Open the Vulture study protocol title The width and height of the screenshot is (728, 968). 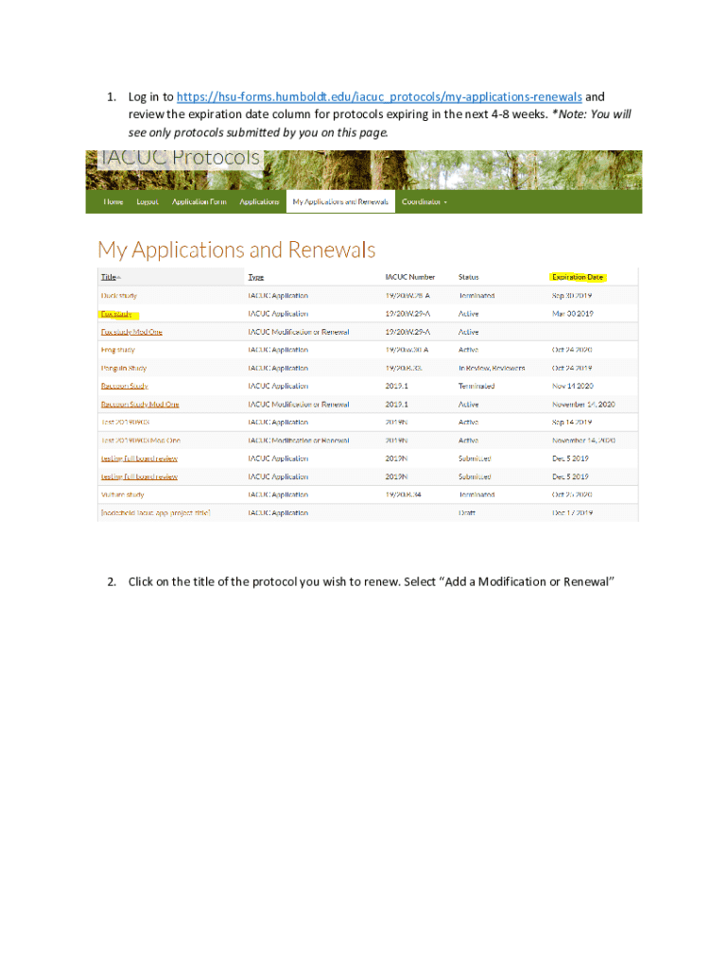coord(122,495)
